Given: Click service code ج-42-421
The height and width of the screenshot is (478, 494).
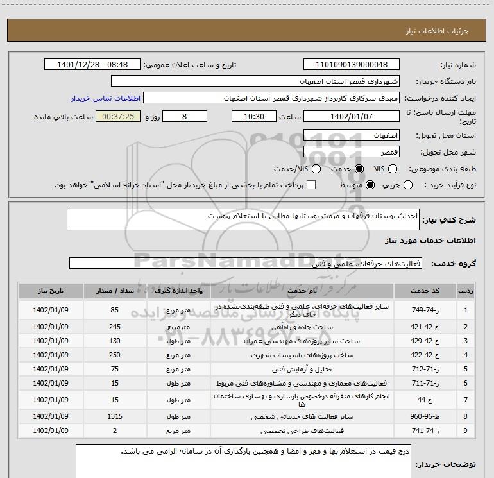Looking at the screenshot, I should 425,327.
